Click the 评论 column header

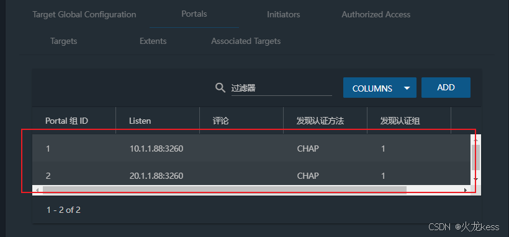pyautogui.click(x=221, y=121)
